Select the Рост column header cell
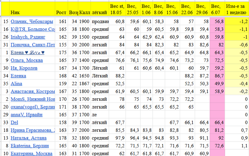249x156 pixels. (x=61, y=12)
